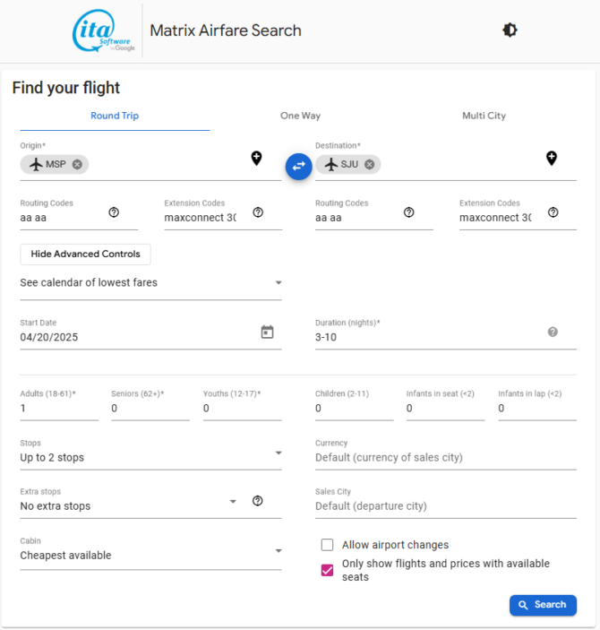Open the Extra stops dropdown
The height and width of the screenshot is (630, 600).
(129, 505)
